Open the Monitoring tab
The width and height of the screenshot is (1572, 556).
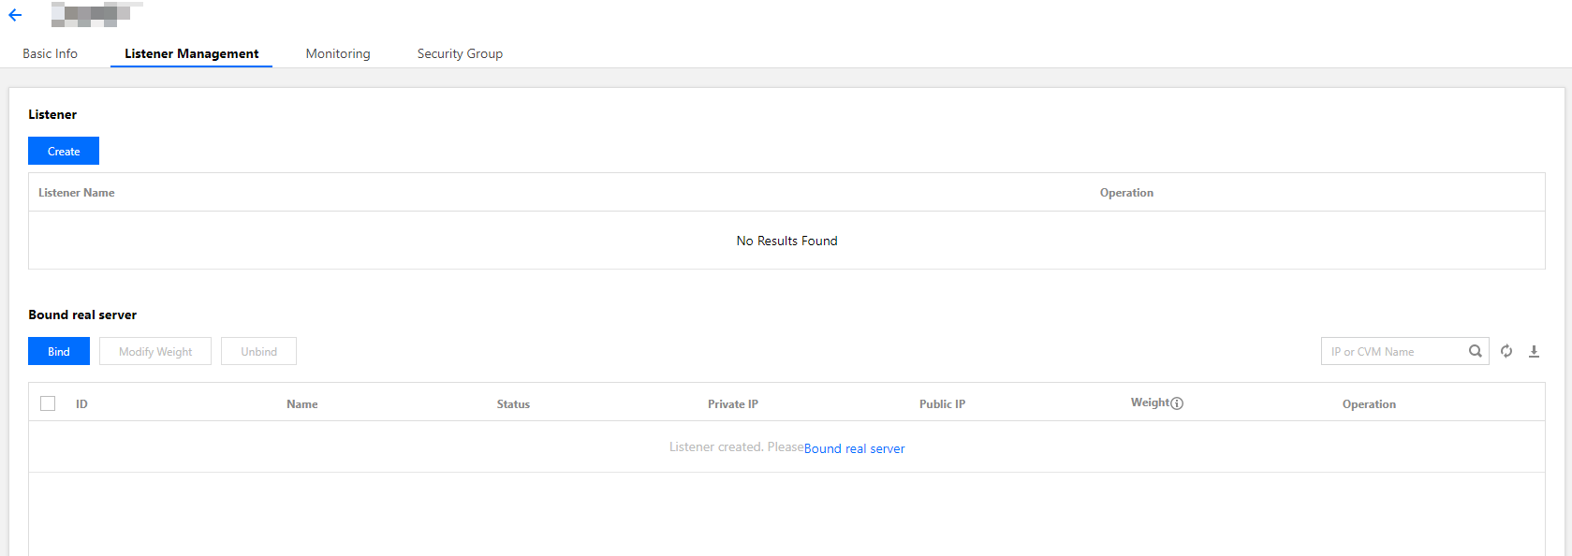pos(338,53)
